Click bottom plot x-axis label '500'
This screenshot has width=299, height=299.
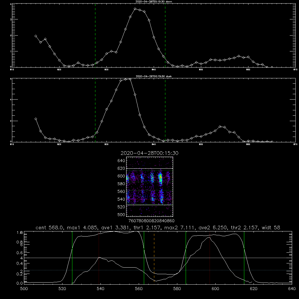tap(24, 289)
